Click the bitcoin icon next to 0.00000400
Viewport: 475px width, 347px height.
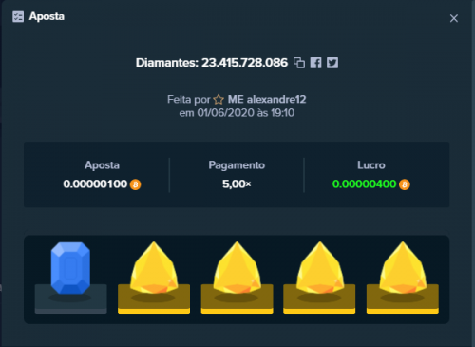405,184
